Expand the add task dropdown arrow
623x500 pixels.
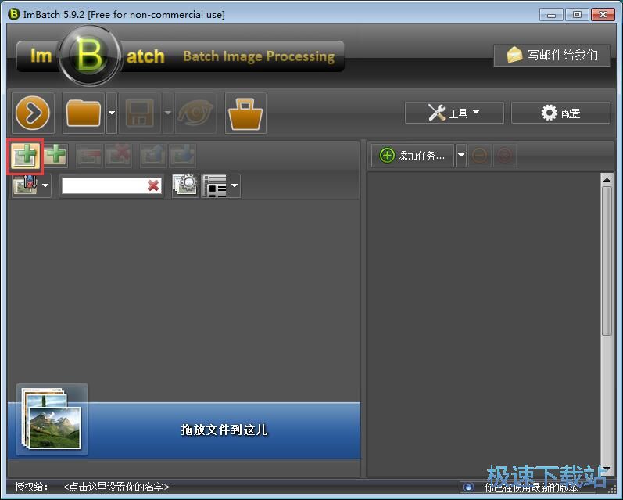(461, 156)
